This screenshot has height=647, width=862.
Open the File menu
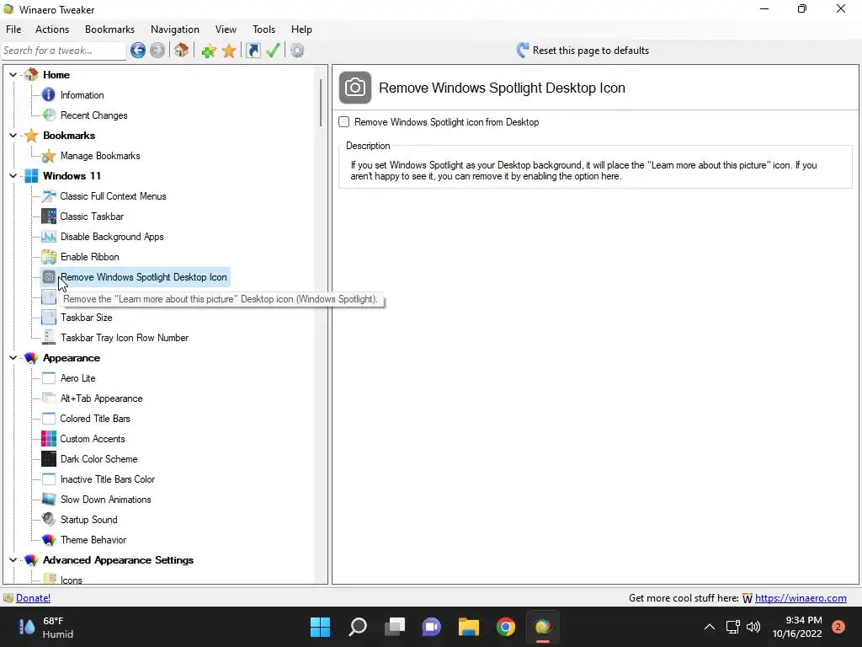pos(13,29)
